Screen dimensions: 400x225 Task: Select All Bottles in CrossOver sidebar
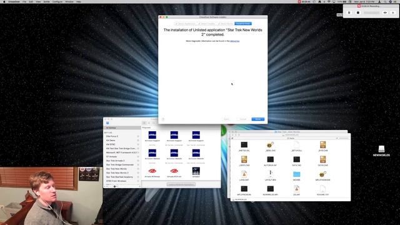tap(122, 127)
